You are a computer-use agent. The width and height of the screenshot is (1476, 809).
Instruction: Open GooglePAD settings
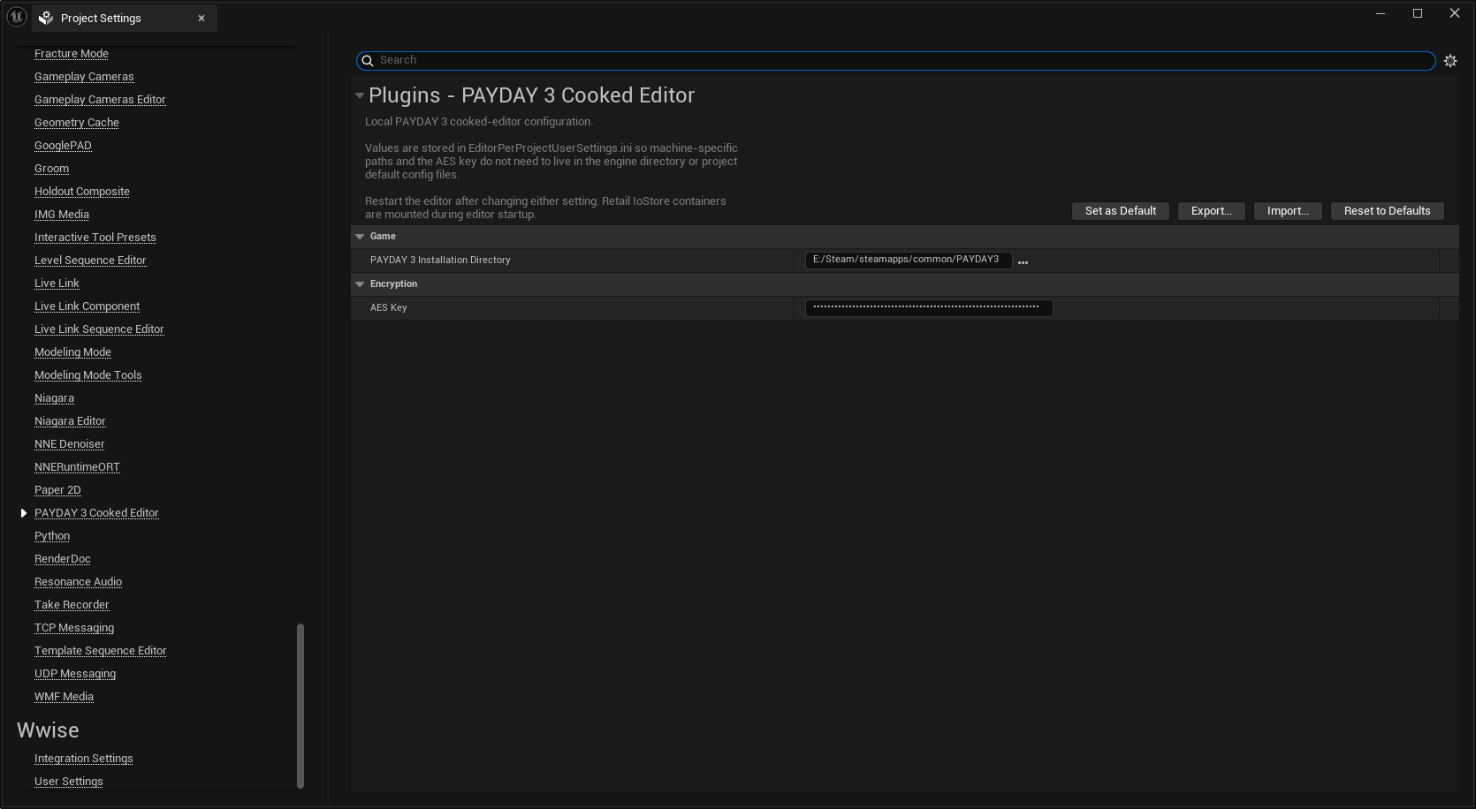63,146
